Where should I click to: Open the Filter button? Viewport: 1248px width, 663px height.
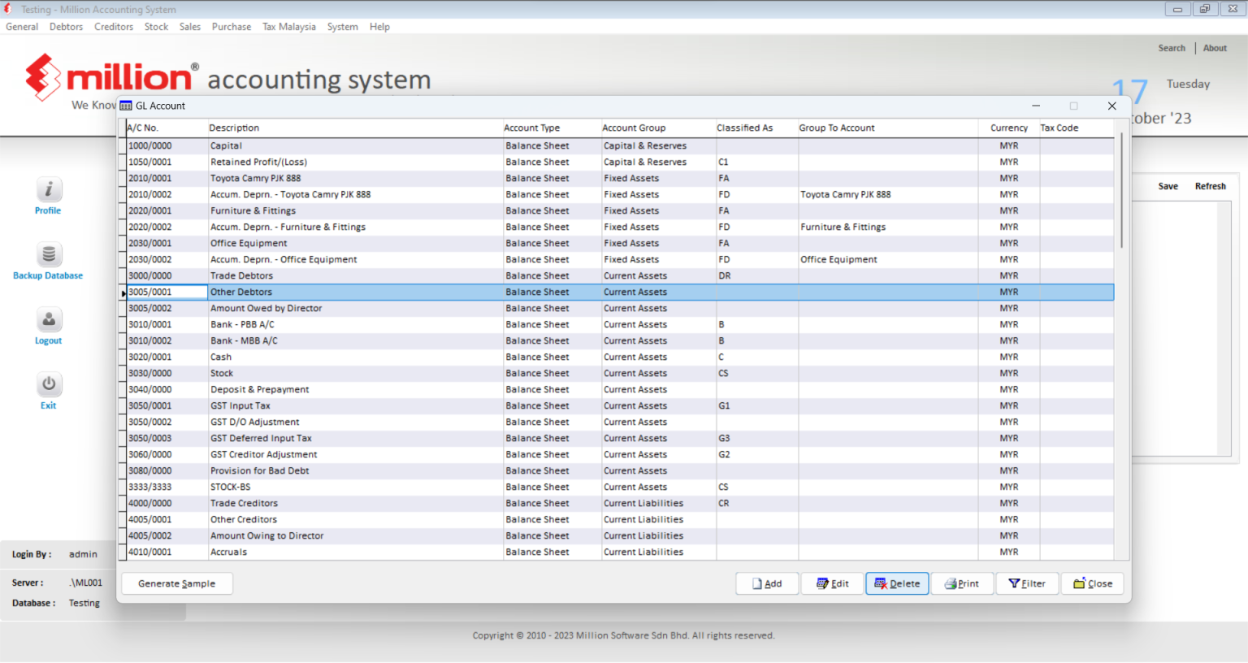pos(1027,583)
